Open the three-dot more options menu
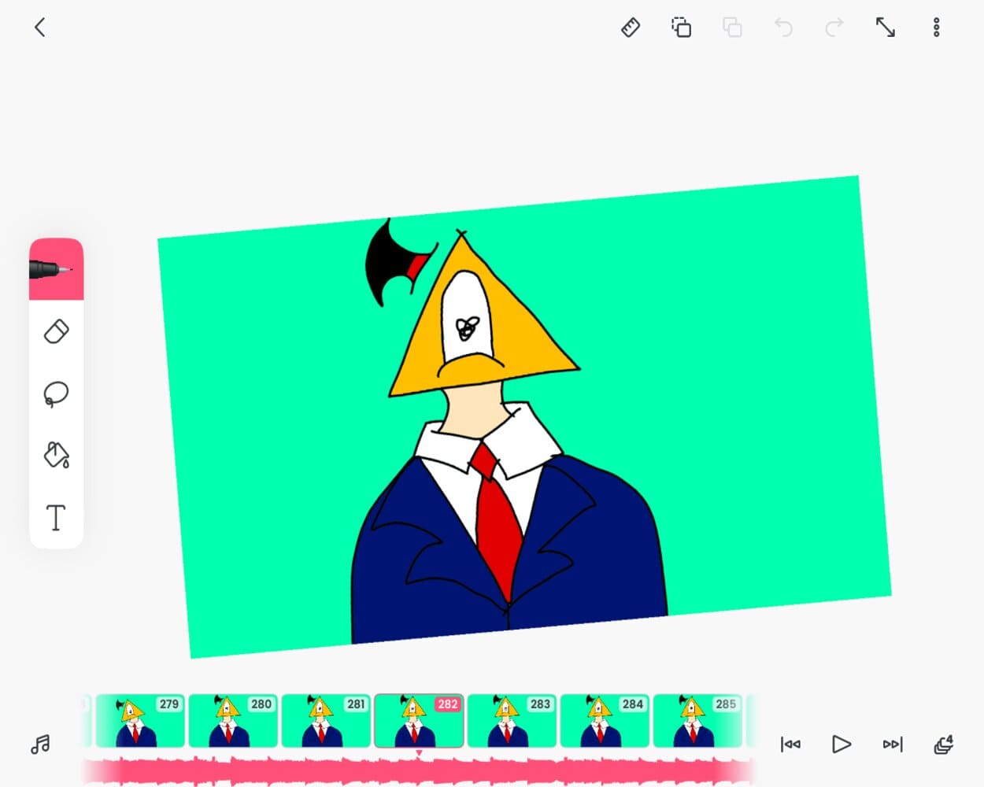 coord(936,28)
